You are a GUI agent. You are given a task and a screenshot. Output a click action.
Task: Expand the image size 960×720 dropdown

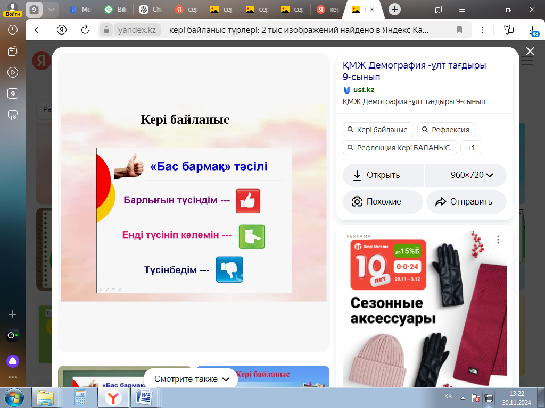tap(466, 175)
